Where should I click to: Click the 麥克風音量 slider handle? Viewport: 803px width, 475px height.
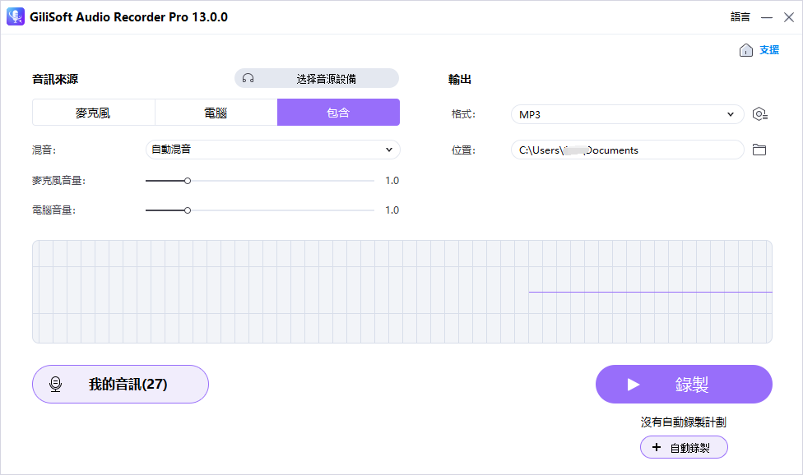point(188,181)
